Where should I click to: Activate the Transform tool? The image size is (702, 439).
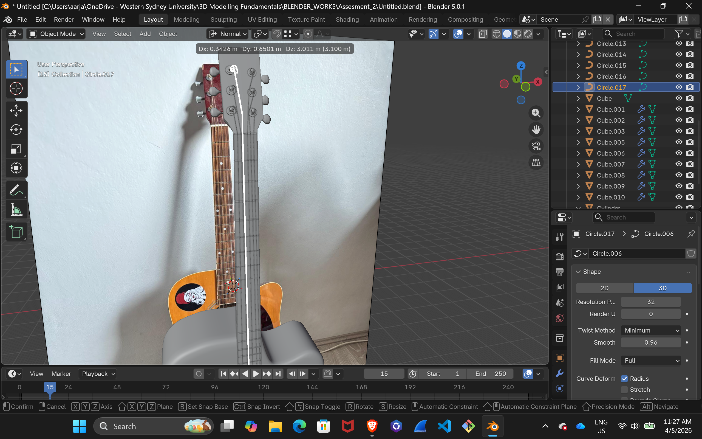coord(16,168)
